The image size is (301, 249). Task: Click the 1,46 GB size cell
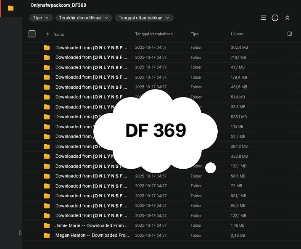238,225
